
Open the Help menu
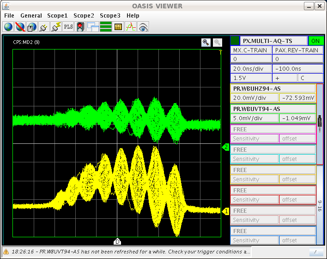[x=133, y=16]
